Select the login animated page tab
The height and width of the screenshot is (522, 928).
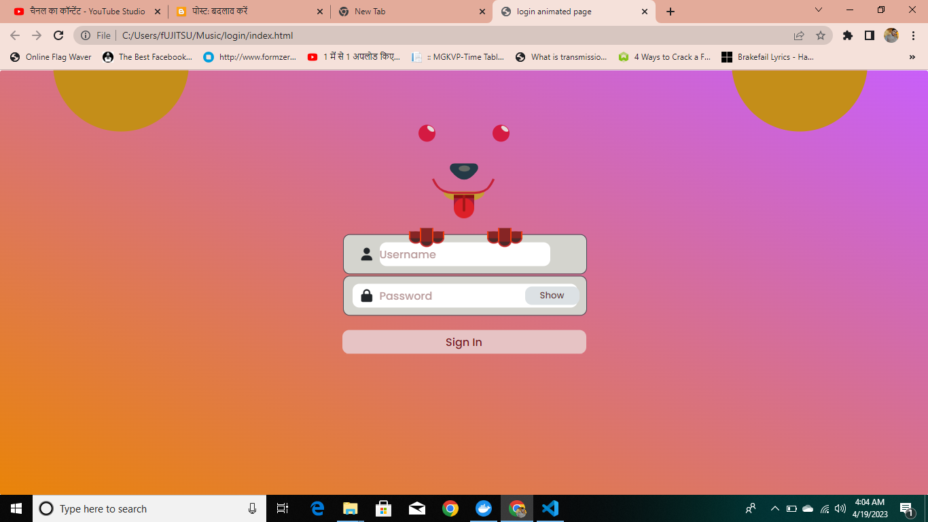click(573, 12)
